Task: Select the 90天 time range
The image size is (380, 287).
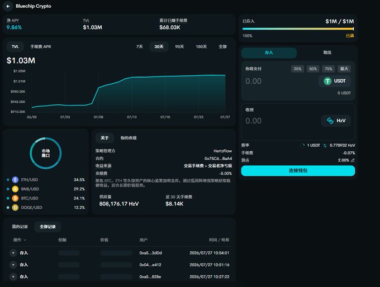Action: click(179, 46)
